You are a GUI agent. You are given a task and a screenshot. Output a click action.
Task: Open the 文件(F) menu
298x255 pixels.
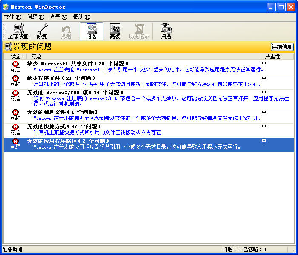click(12, 17)
